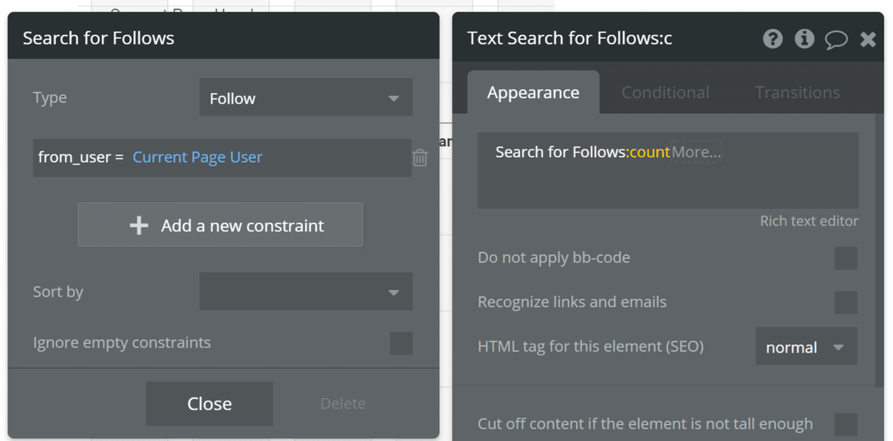
Task: Toggle Cut off content checkbox
Action: click(x=845, y=424)
